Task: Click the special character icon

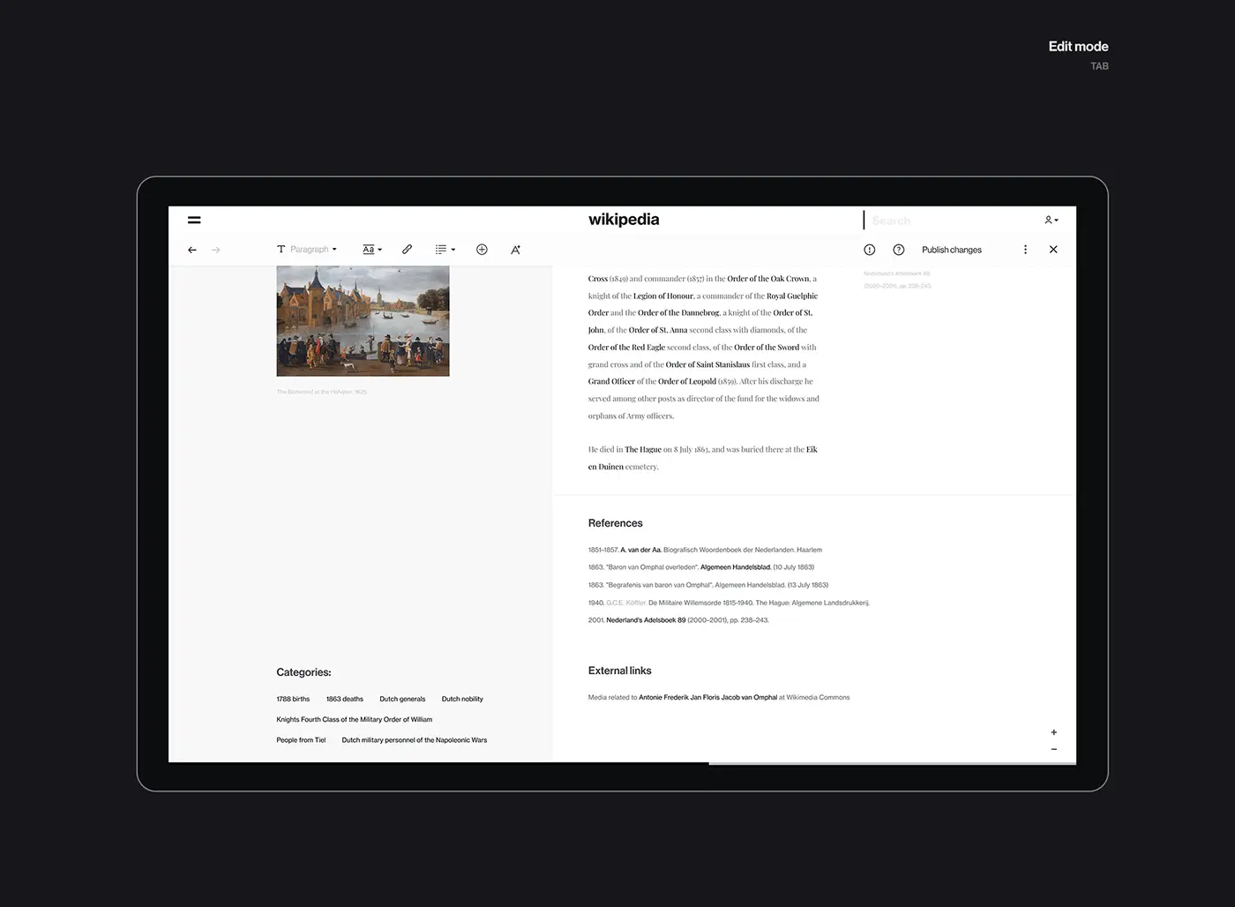Action: tap(516, 250)
